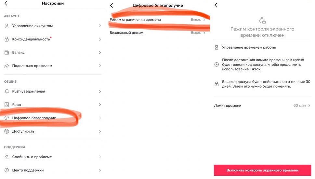Go back from Цифровое благополучие screen

coord(112,6)
